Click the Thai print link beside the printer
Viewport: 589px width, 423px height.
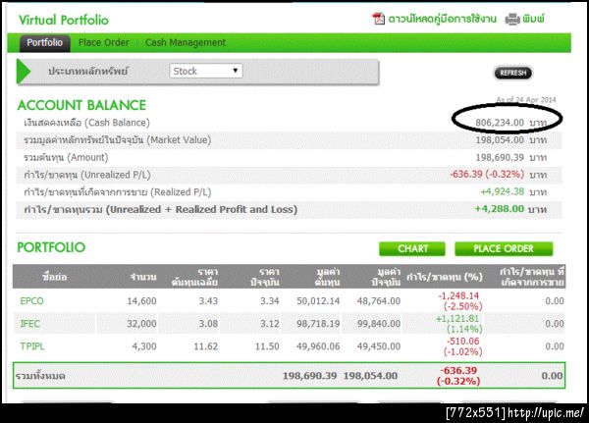[533, 19]
